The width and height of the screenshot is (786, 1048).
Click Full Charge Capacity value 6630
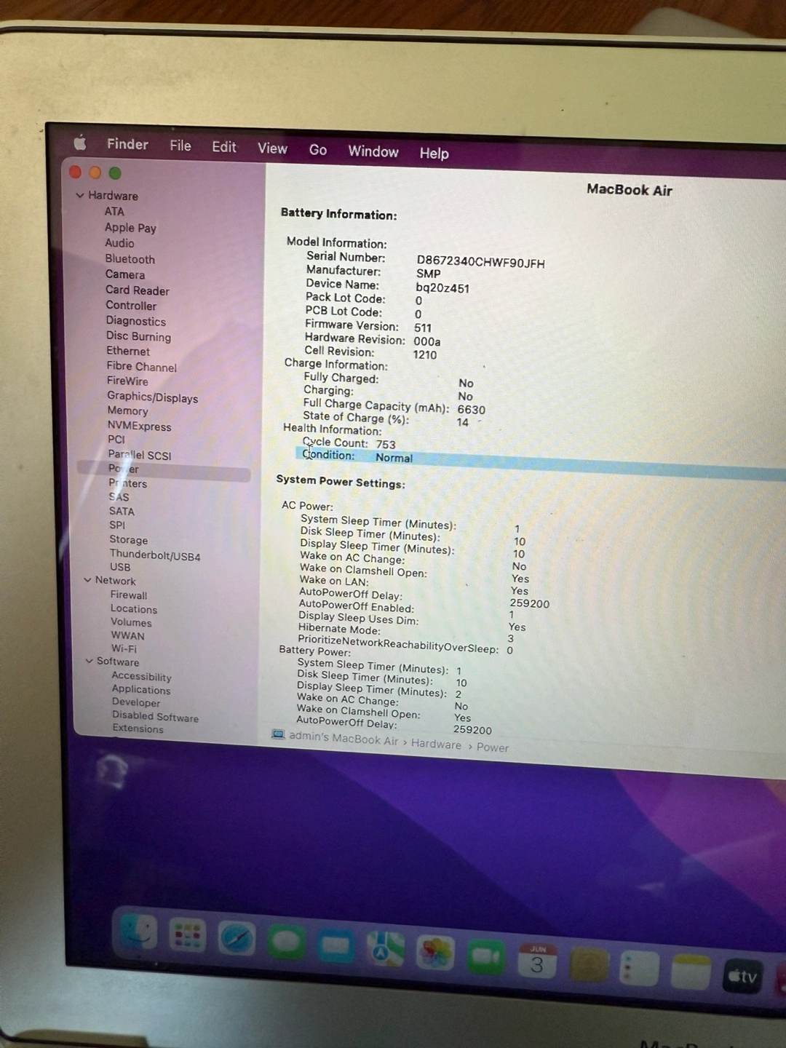[x=471, y=410]
